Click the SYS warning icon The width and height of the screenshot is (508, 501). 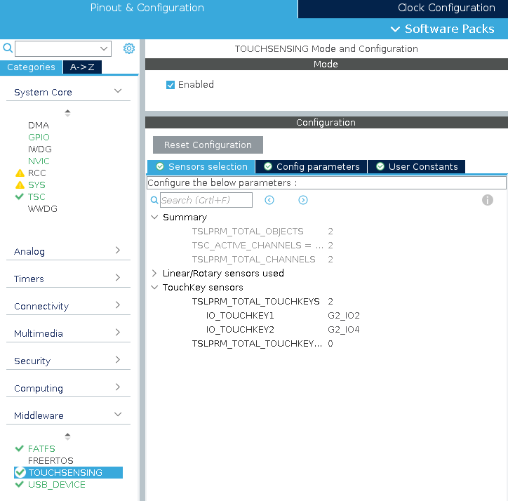[20, 185]
